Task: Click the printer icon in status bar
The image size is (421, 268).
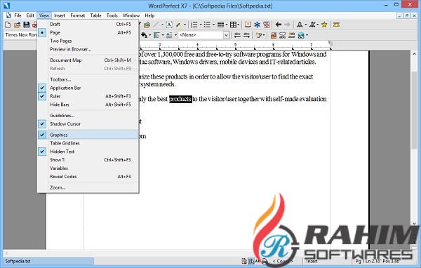Action: coord(265,261)
